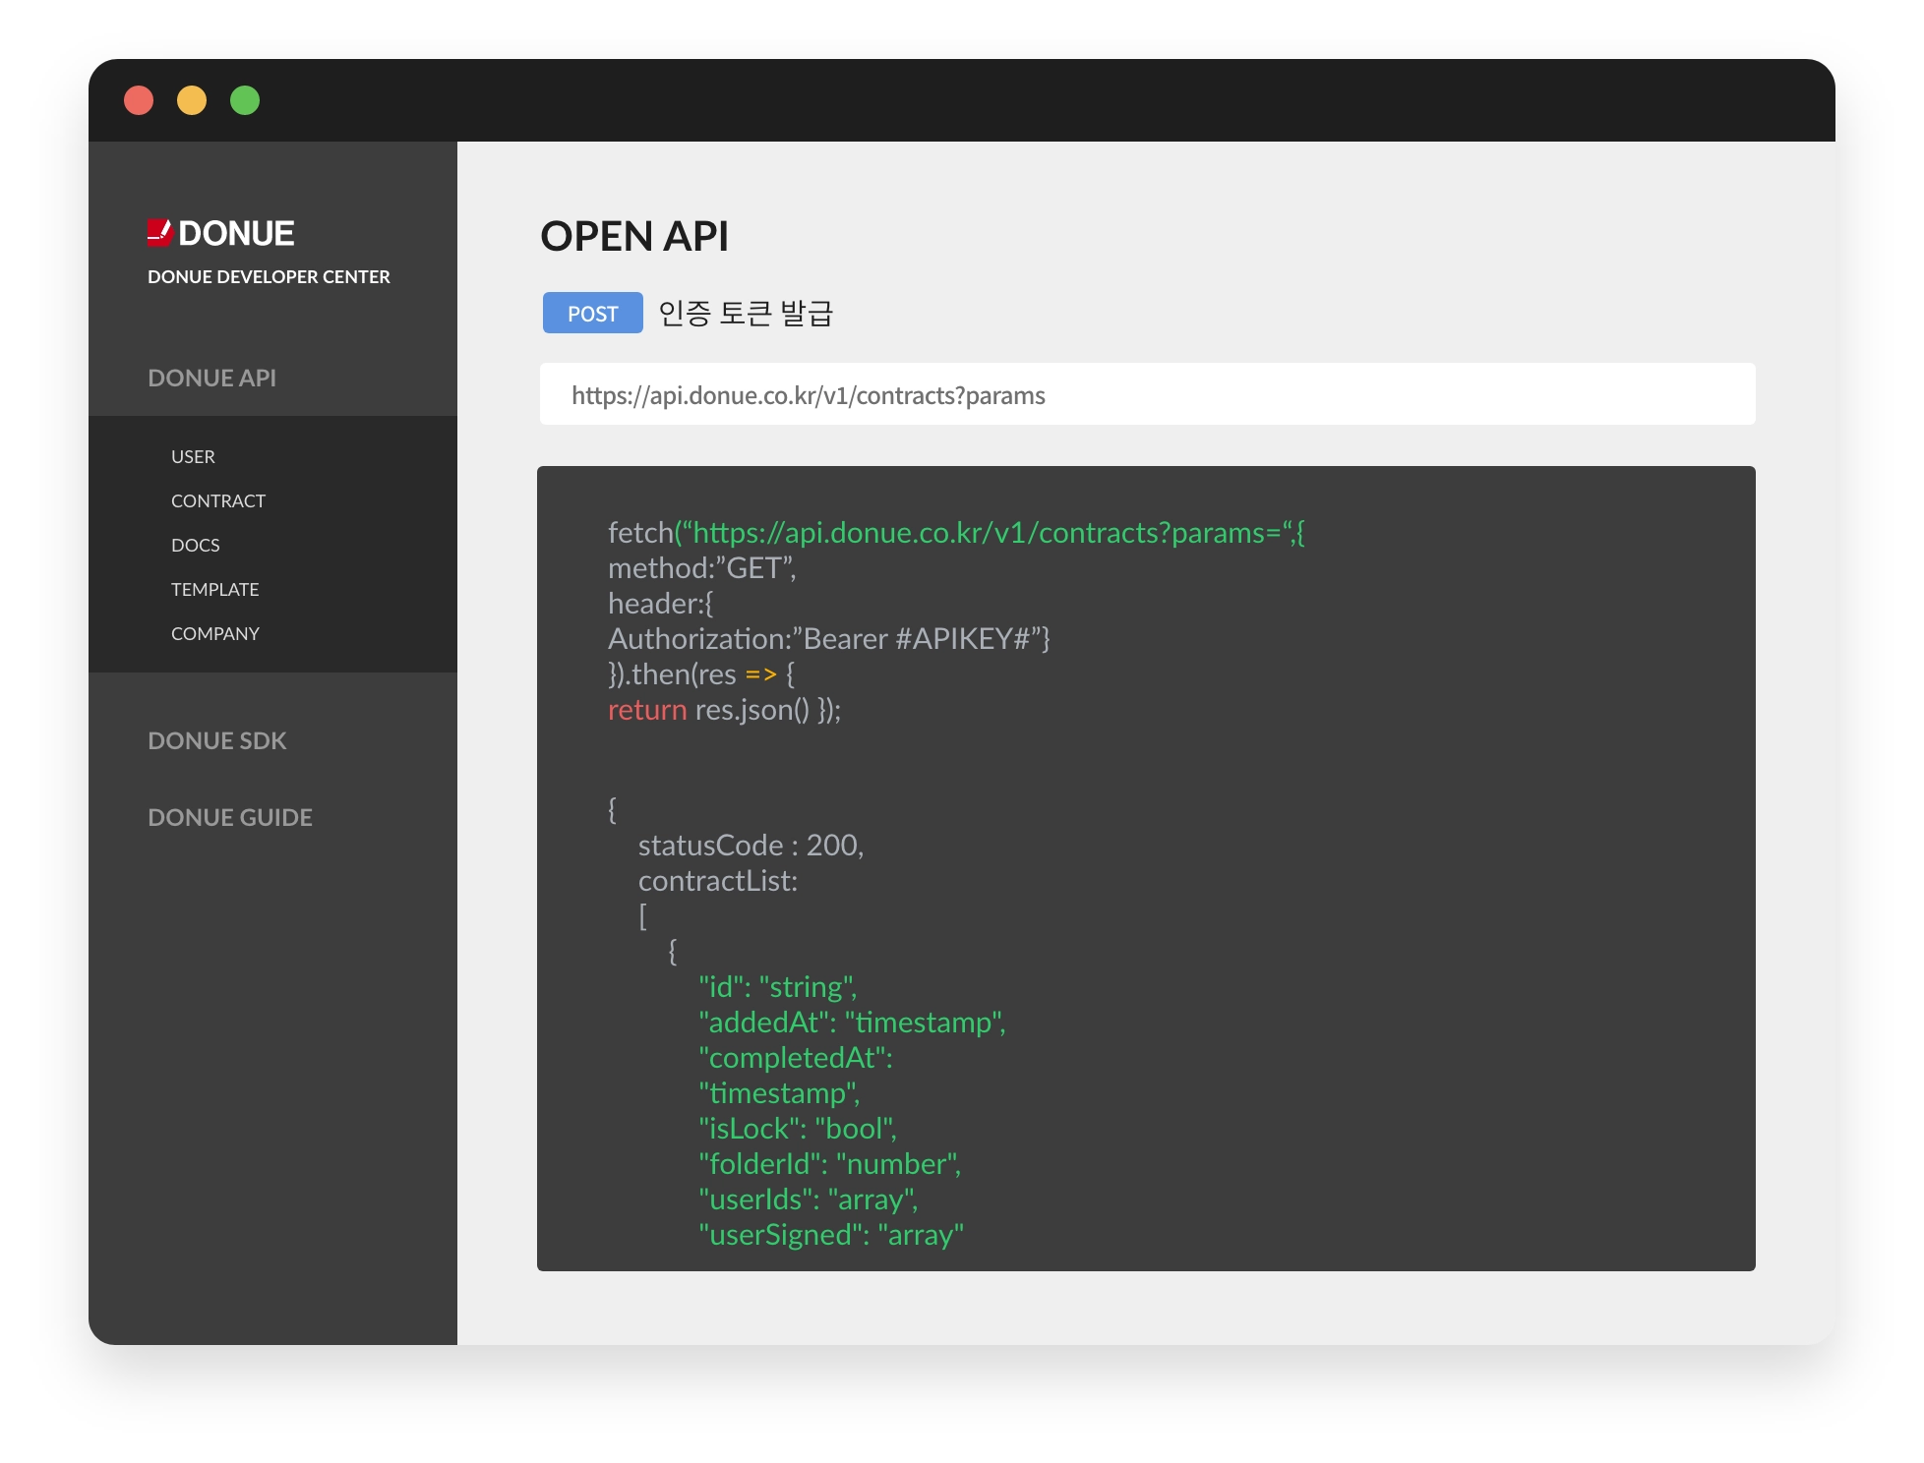Open the USER menu item
The height and width of the screenshot is (1463, 1924).
point(193,457)
